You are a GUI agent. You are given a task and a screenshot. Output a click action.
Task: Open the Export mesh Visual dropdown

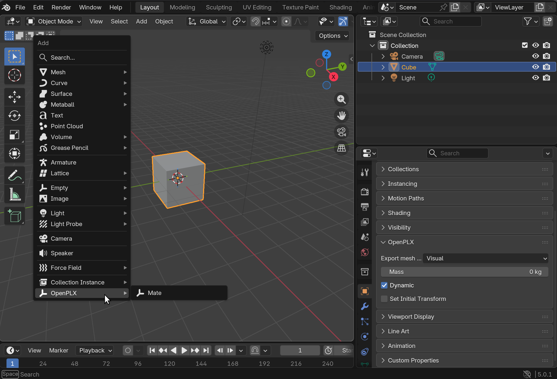(486, 258)
